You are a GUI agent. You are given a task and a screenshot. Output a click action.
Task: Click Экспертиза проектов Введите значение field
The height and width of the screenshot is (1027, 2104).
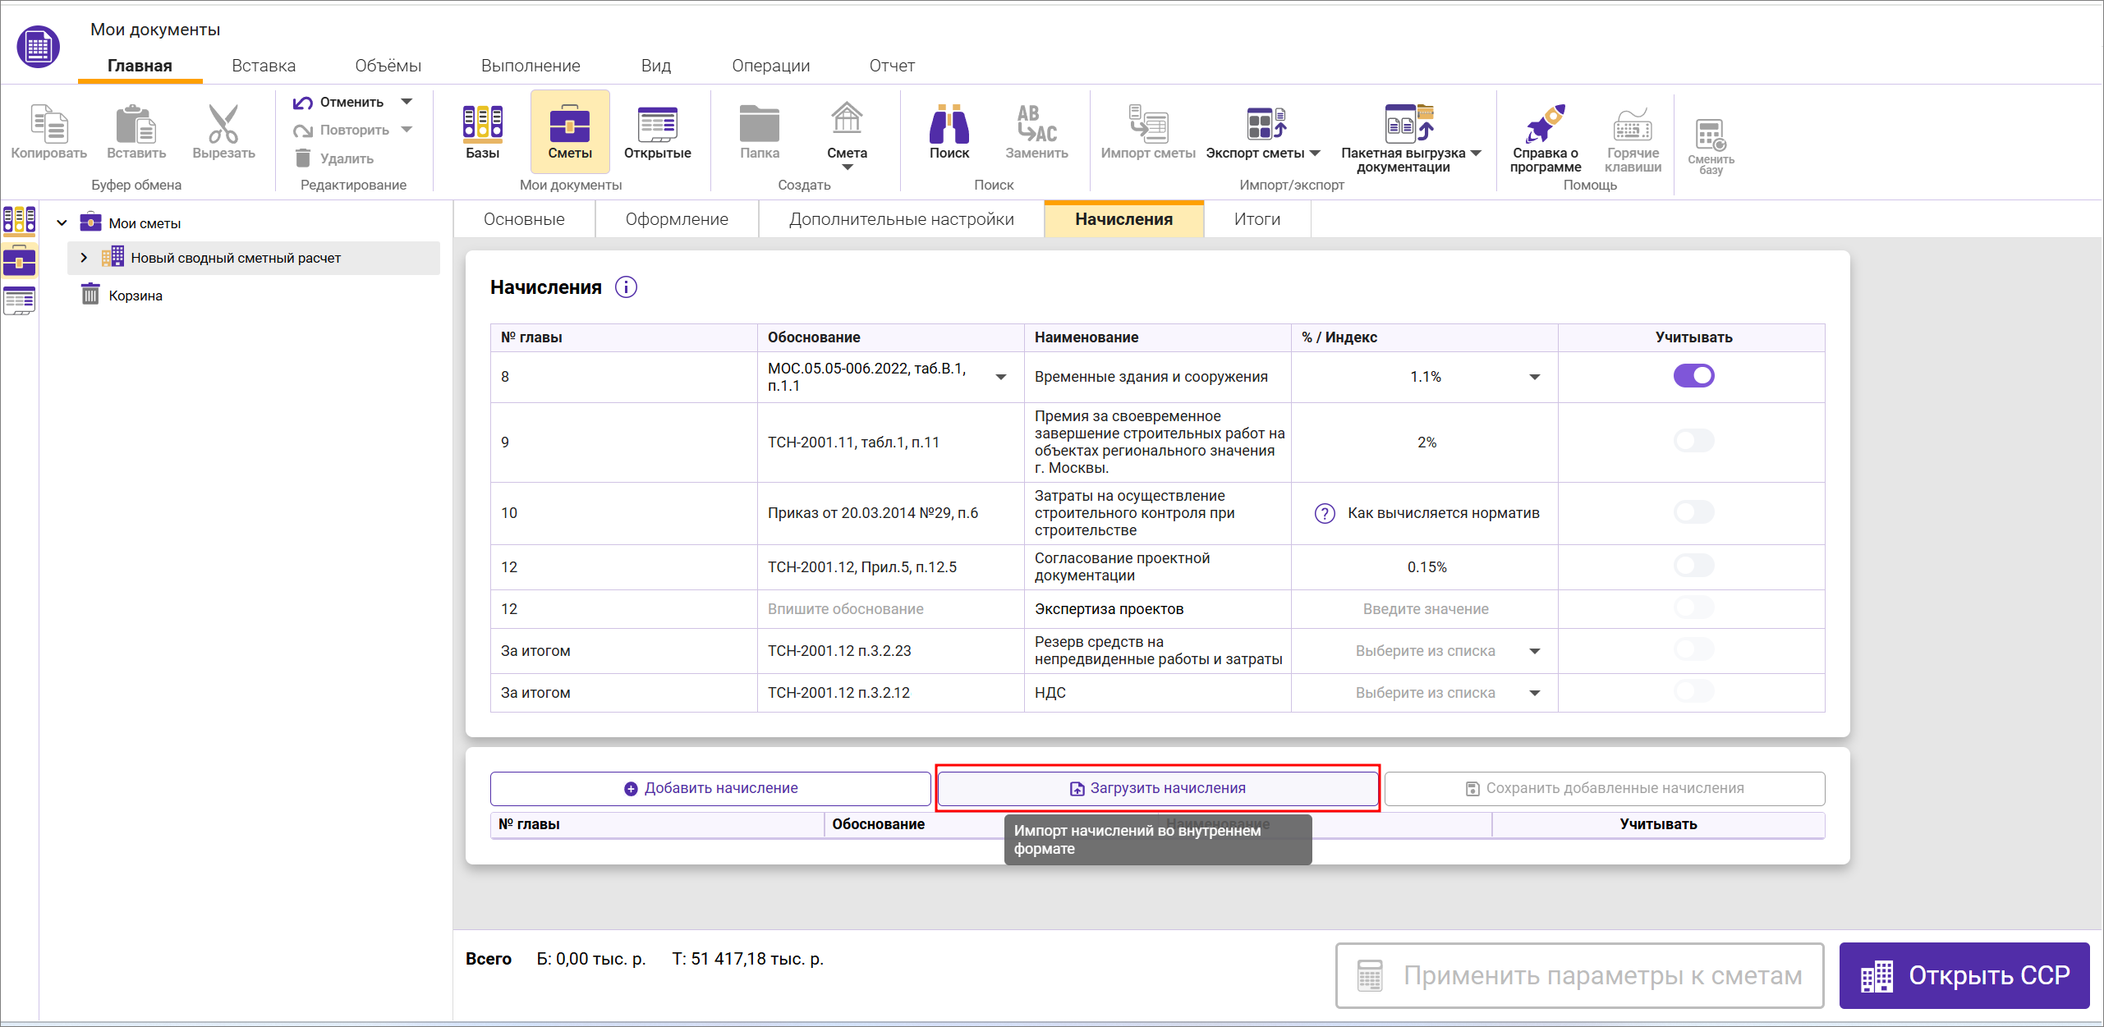coord(1425,609)
